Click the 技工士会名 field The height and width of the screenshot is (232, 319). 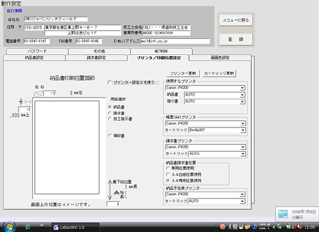(x=167, y=27)
